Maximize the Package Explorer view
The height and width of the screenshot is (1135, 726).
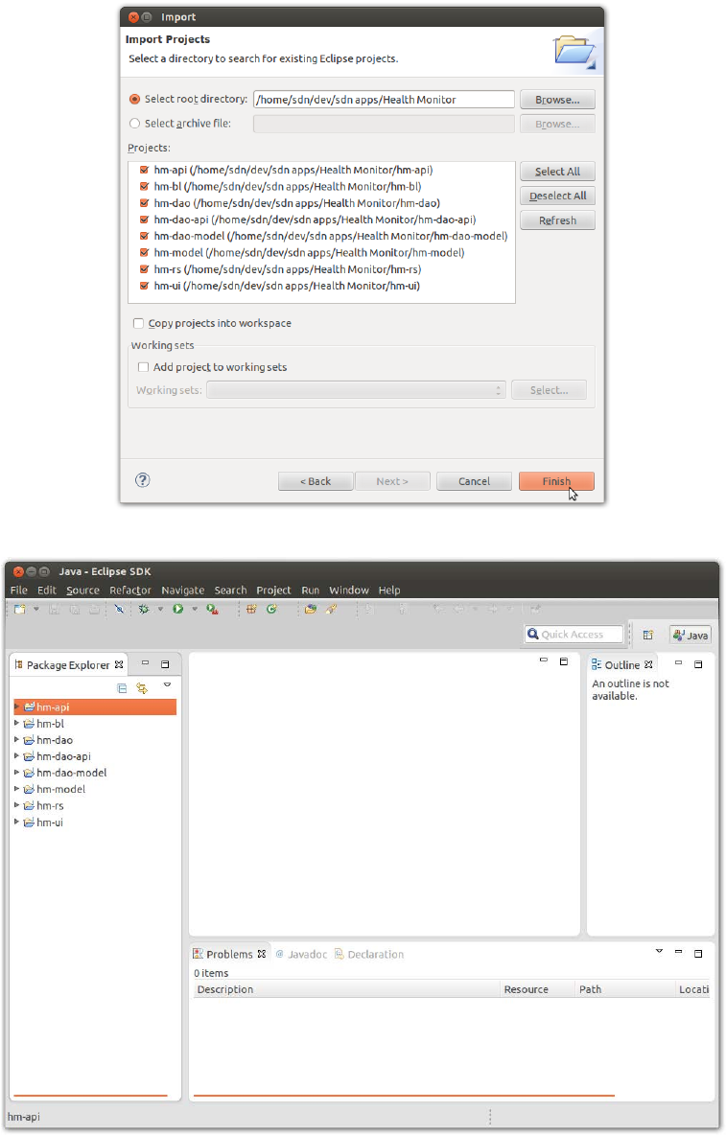[165, 663]
